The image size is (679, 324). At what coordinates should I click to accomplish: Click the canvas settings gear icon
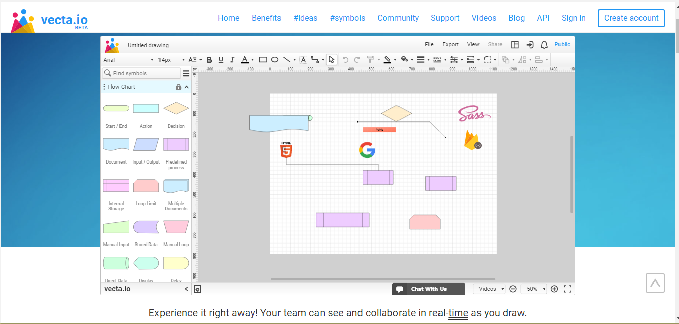coord(198,289)
